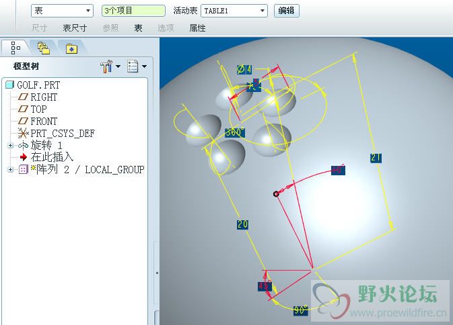The height and width of the screenshot is (325, 453).
Task: Click the 90° angle dimension
Action: pos(301,310)
